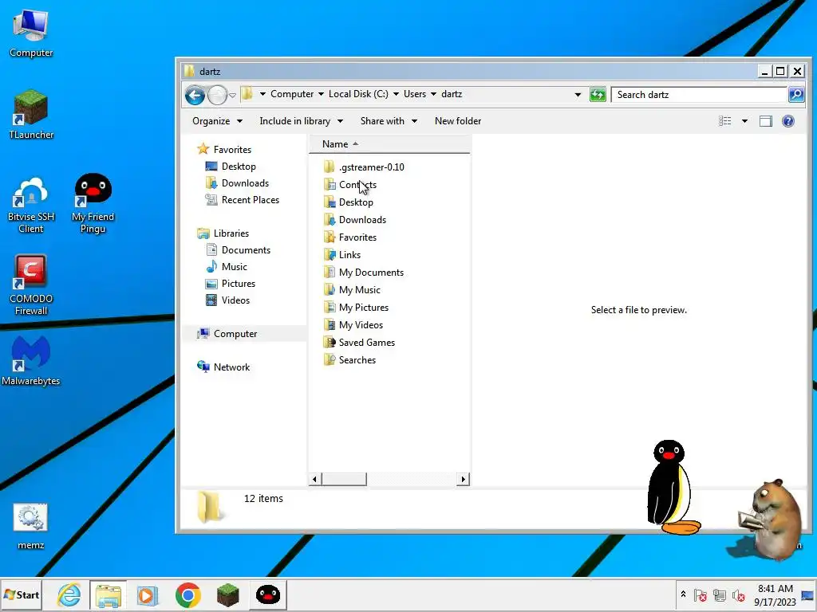Click Show desktop button at taskbar end
Image resolution: width=817 pixels, height=612 pixels.
tap(808, 594)
